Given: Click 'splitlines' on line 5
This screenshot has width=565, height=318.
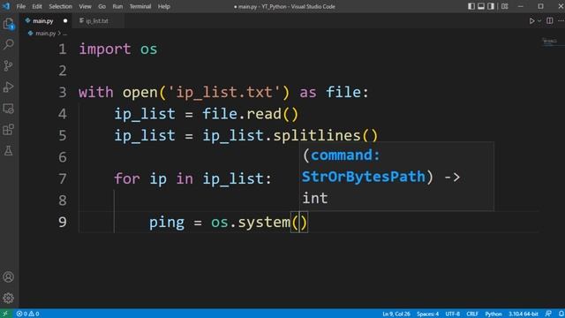Looking at the screenshot, I should tap(317, 135).
